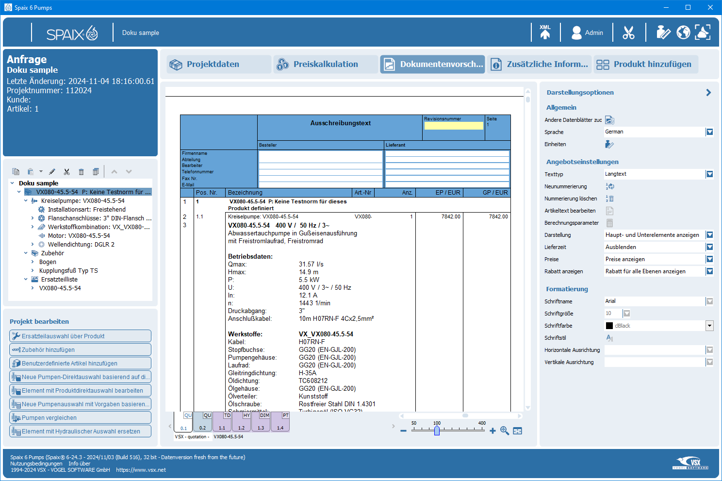Click the zoom slider handle

click(437, 431)
